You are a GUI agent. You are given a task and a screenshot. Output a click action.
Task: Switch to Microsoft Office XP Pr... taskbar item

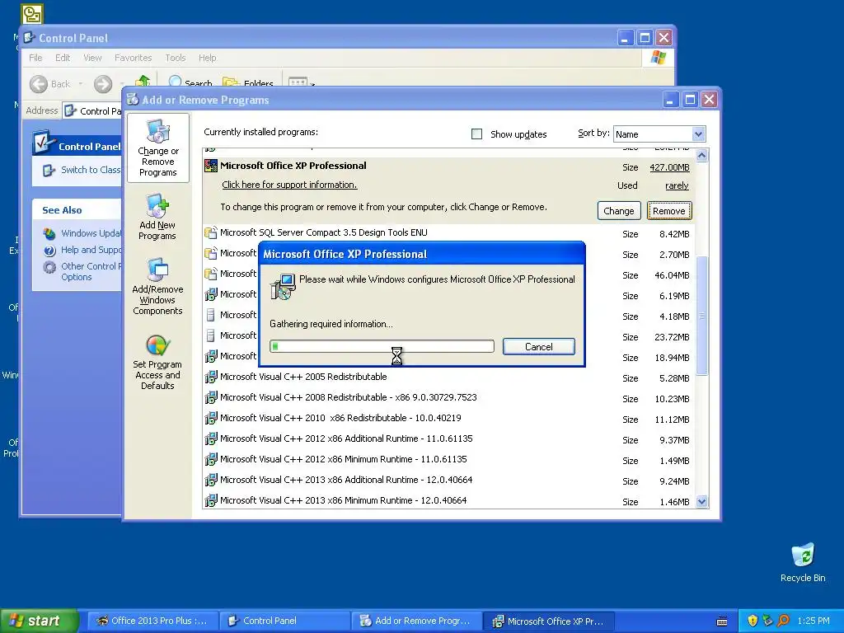tap(548, 621)
